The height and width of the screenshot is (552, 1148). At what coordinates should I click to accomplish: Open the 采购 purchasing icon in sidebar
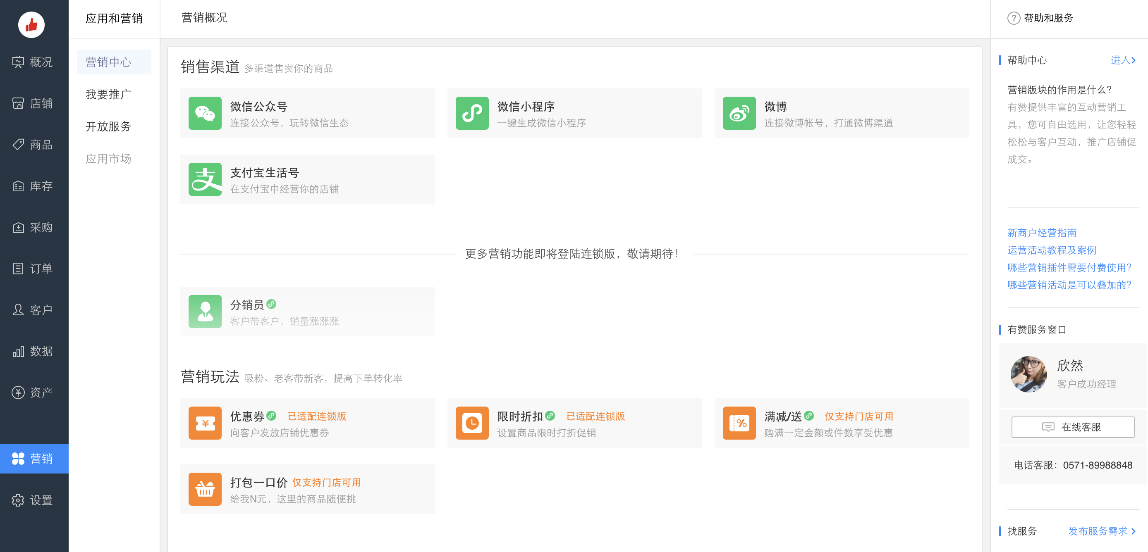pos(18,228)
